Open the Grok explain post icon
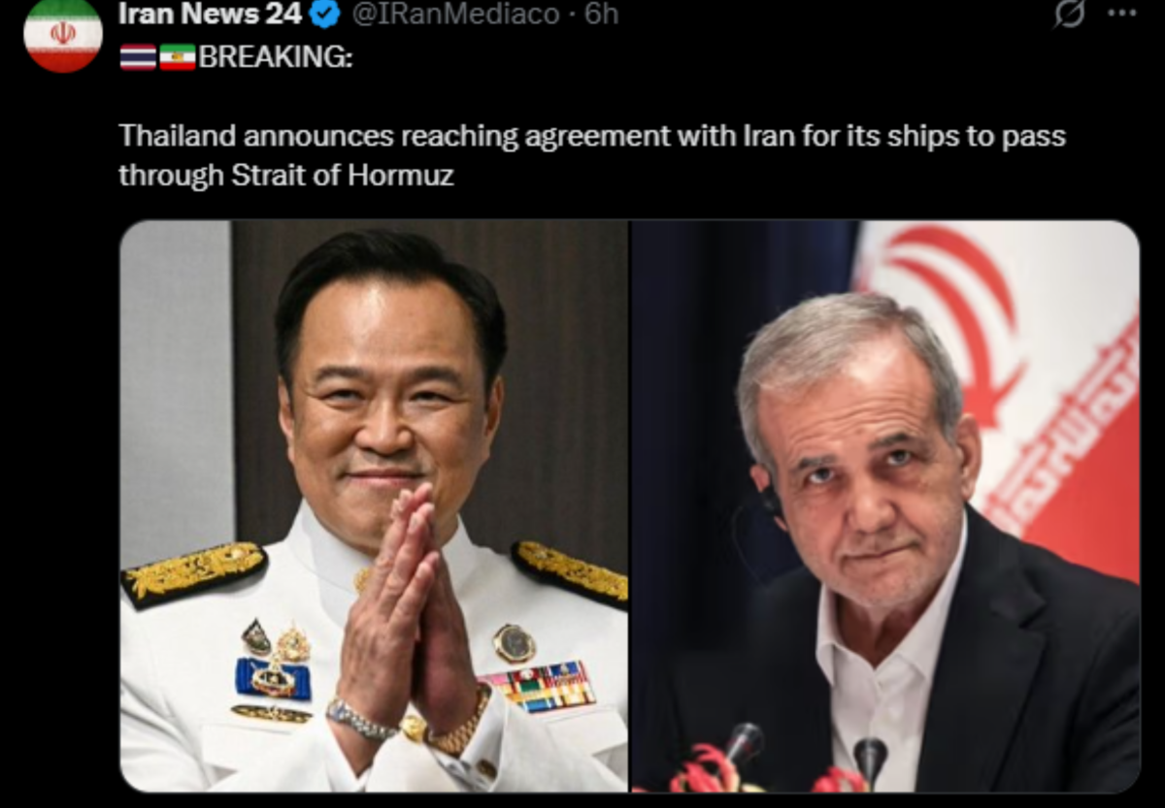 pyautogui.click(x=1069, y=14)
